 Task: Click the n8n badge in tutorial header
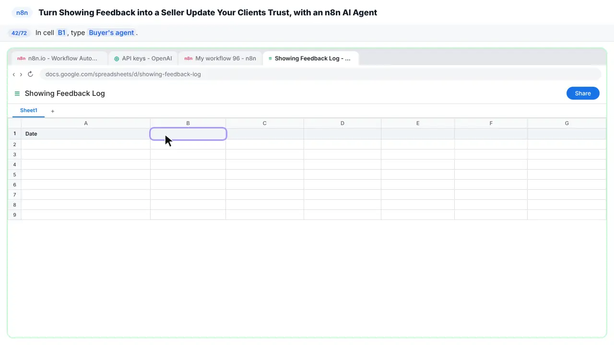pyautogui.click(x=22, y=13)
